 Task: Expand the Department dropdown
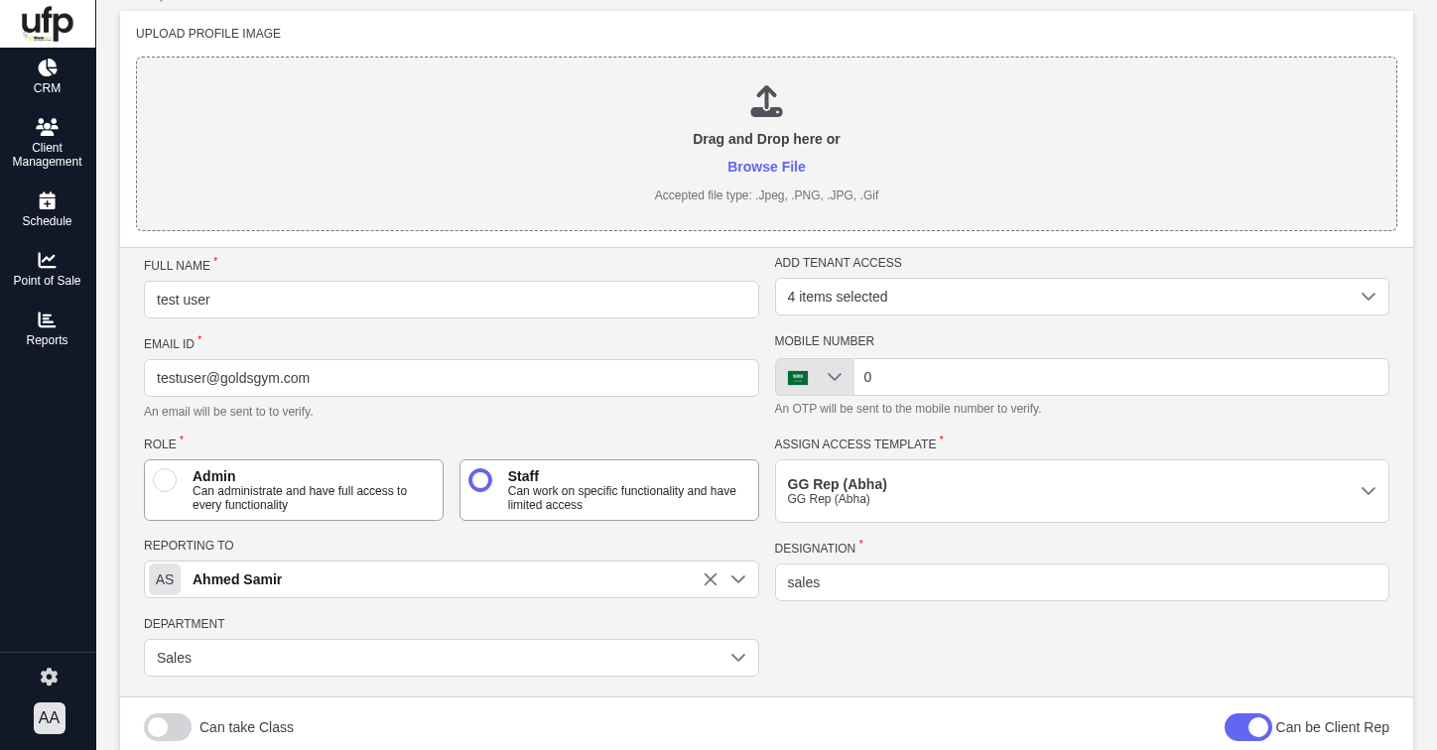[x=451, y=658]
